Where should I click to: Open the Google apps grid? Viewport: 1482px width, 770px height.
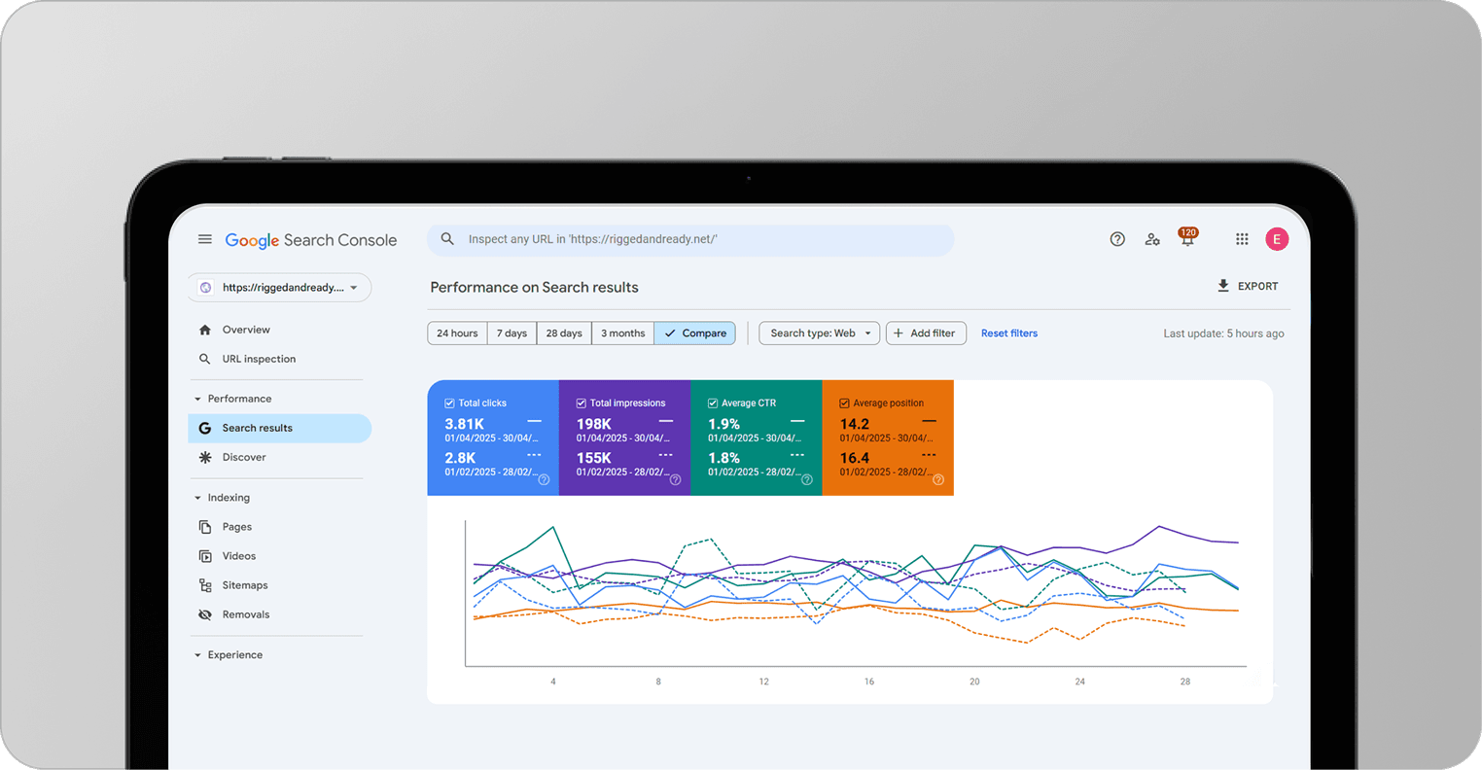1242,239
